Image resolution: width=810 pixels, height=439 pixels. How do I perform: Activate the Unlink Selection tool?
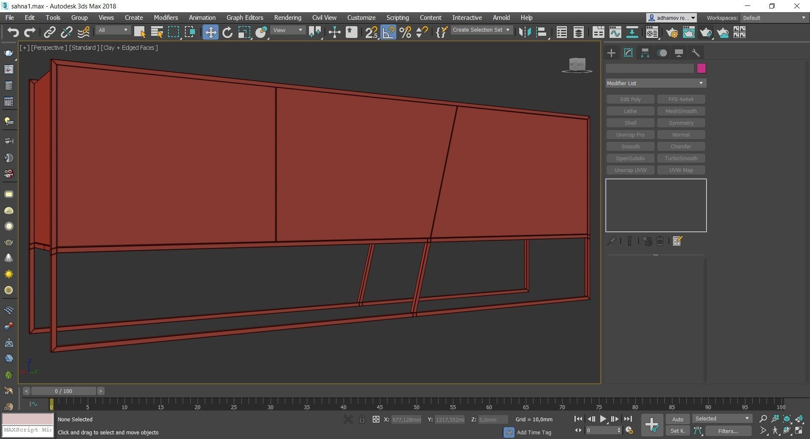[66, 32]
